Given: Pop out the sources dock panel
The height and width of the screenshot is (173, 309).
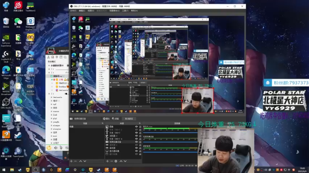Looking at the screenshot, I should 140,123.
